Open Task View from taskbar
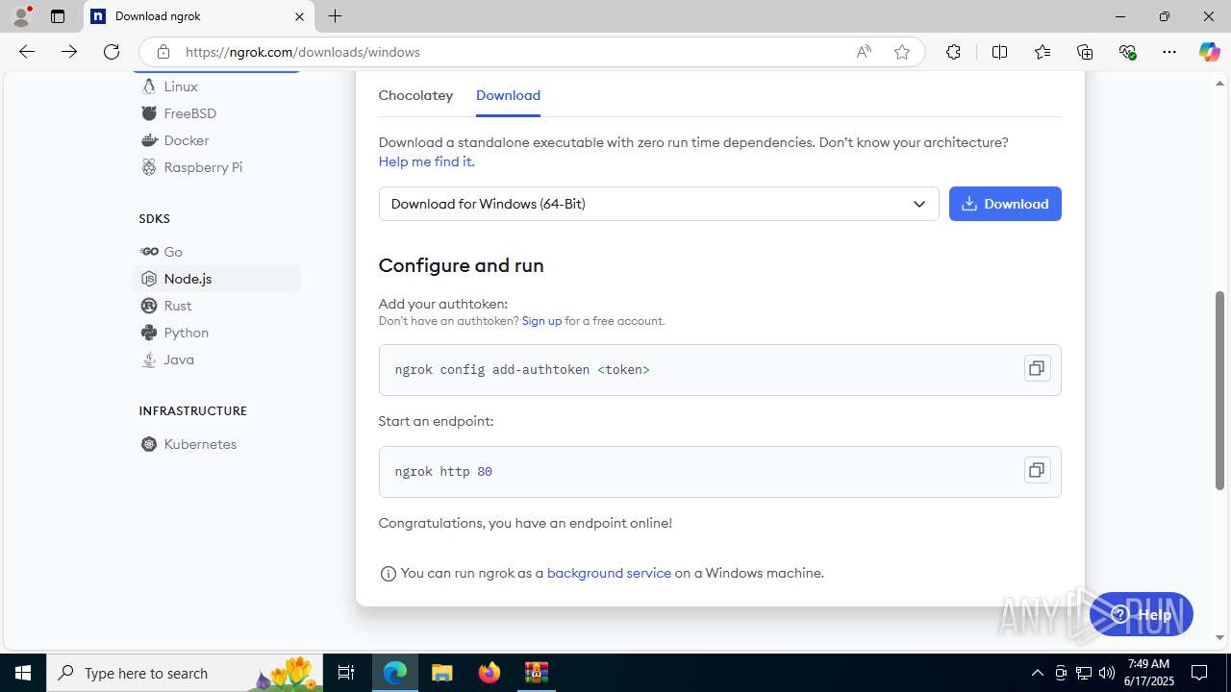1231x692 pixels. 346,673
